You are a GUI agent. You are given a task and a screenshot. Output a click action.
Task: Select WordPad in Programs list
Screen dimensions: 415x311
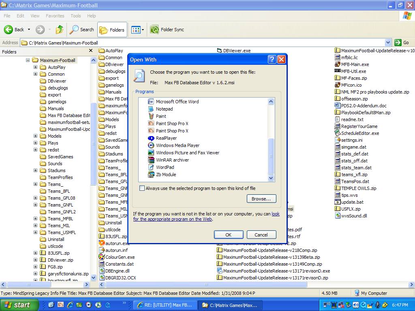tap(161, 167)
